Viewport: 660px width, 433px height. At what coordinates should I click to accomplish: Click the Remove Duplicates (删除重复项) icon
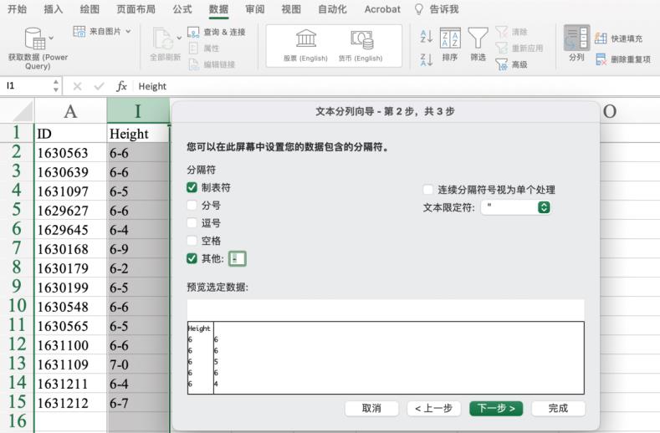coord(601,59)
